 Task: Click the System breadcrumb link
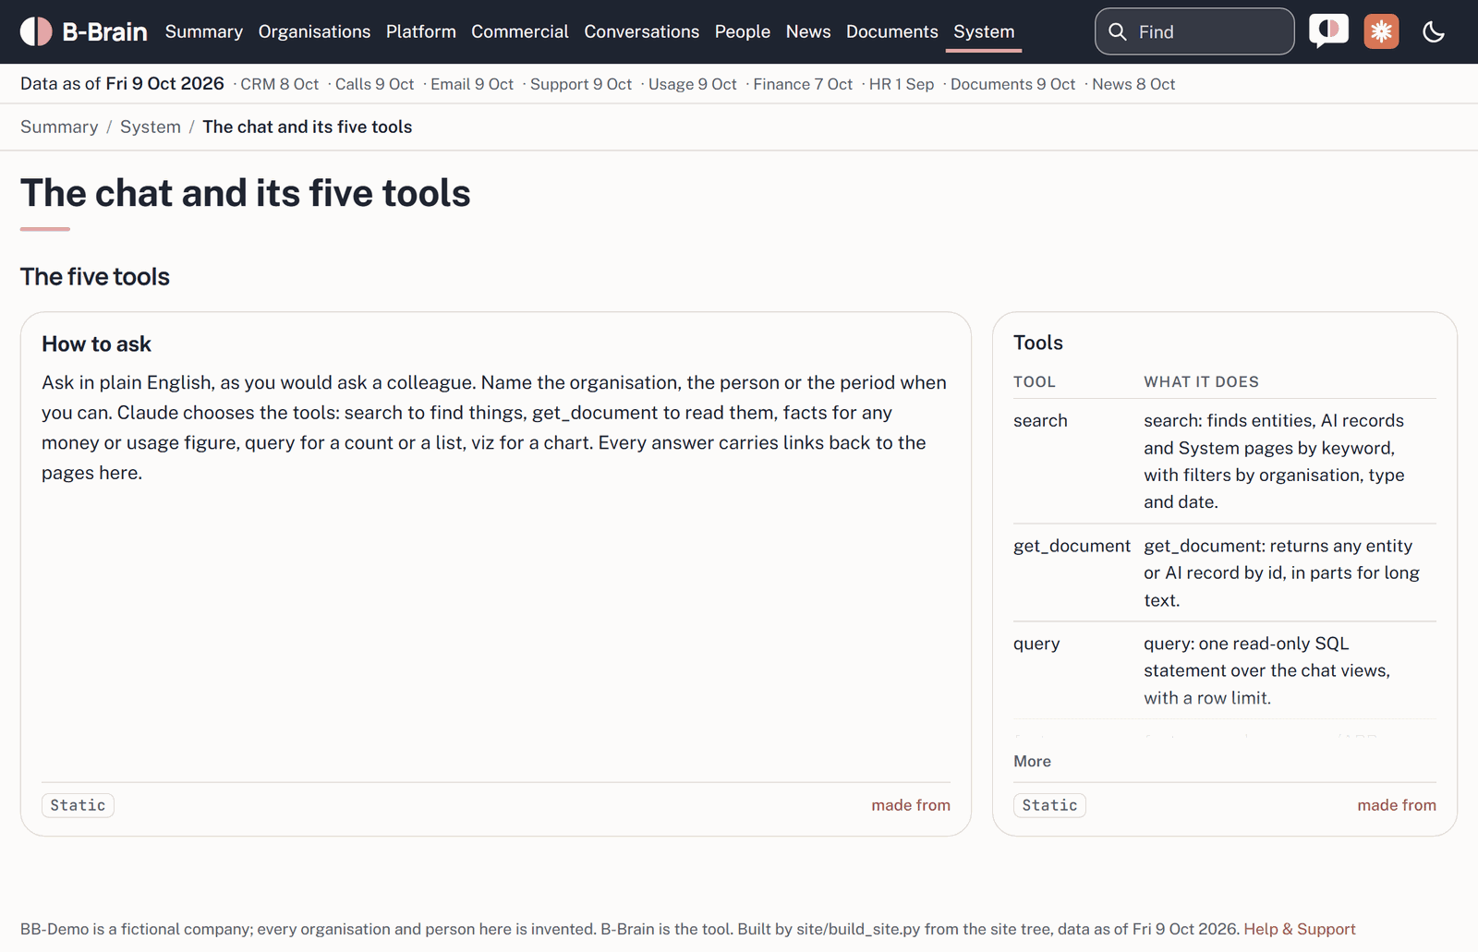point(151,127)
